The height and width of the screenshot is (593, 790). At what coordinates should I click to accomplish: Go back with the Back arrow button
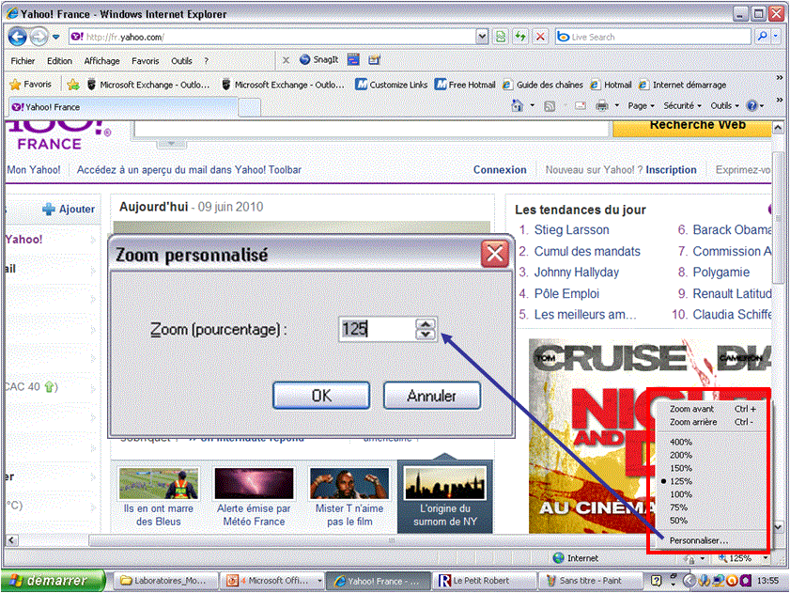[18, 37]
